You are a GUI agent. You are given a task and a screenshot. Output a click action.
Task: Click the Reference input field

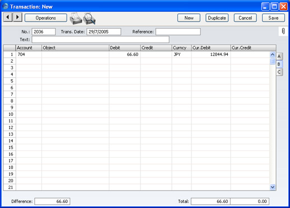[x=178, y=32]
